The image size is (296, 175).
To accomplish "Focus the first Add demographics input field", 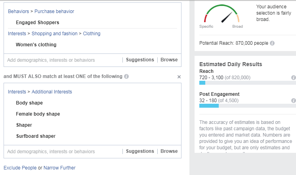I will point(63,60).
